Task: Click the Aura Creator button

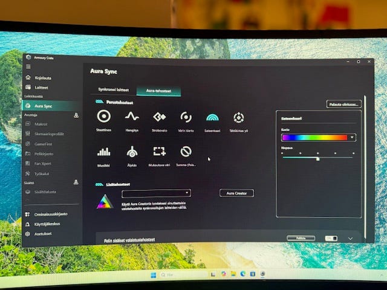Action: click(x=236, y=193)
